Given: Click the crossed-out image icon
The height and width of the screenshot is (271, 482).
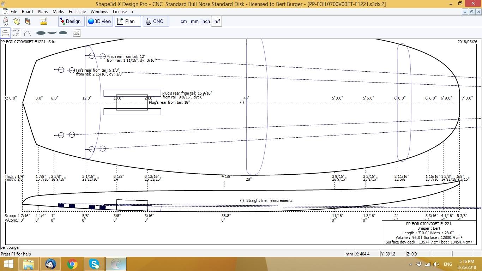Looking at the screenshot, I should (x=77, y=33).
